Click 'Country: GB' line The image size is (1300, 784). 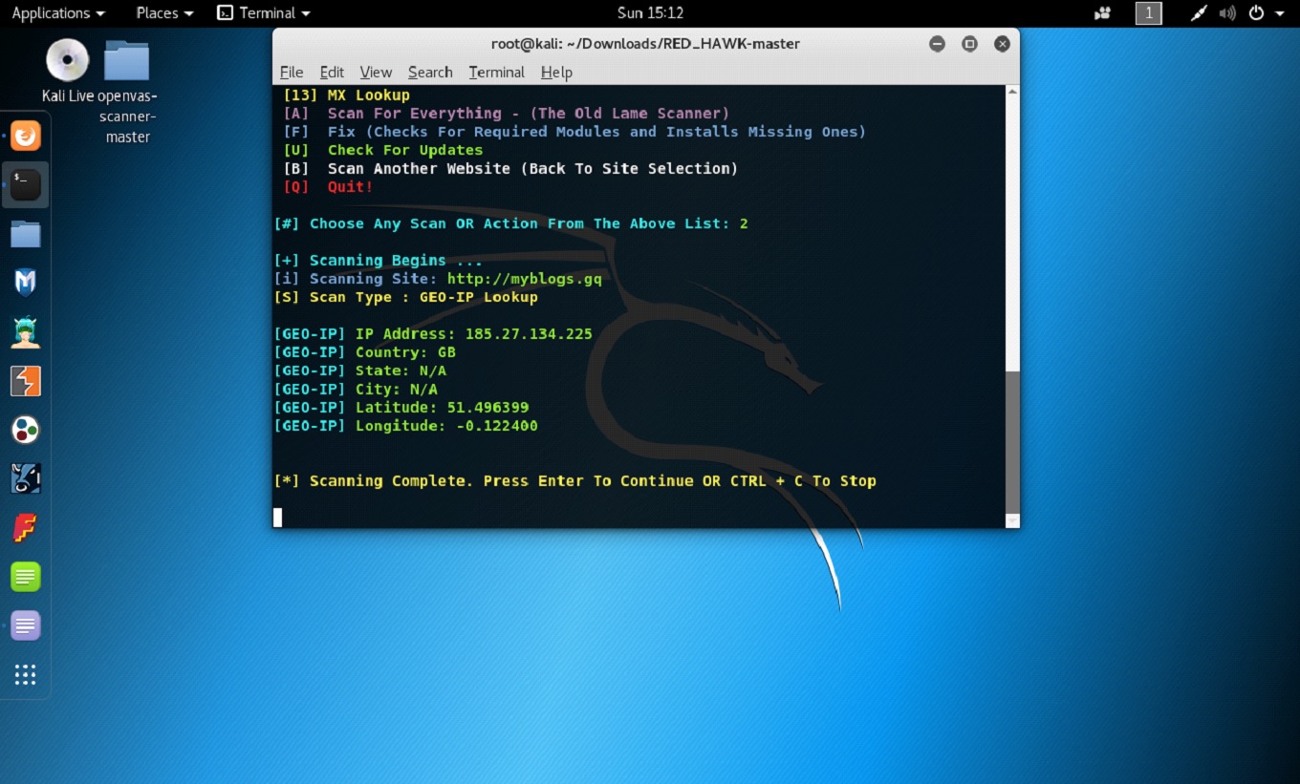tap(364, 352)
